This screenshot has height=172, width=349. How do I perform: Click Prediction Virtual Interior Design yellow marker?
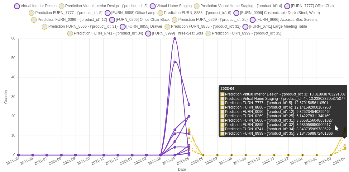click(x=62, y=6)
